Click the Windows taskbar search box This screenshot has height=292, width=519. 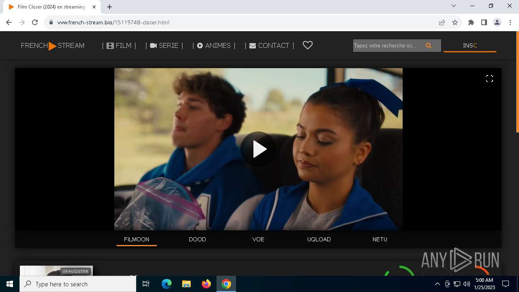[78, 284]
